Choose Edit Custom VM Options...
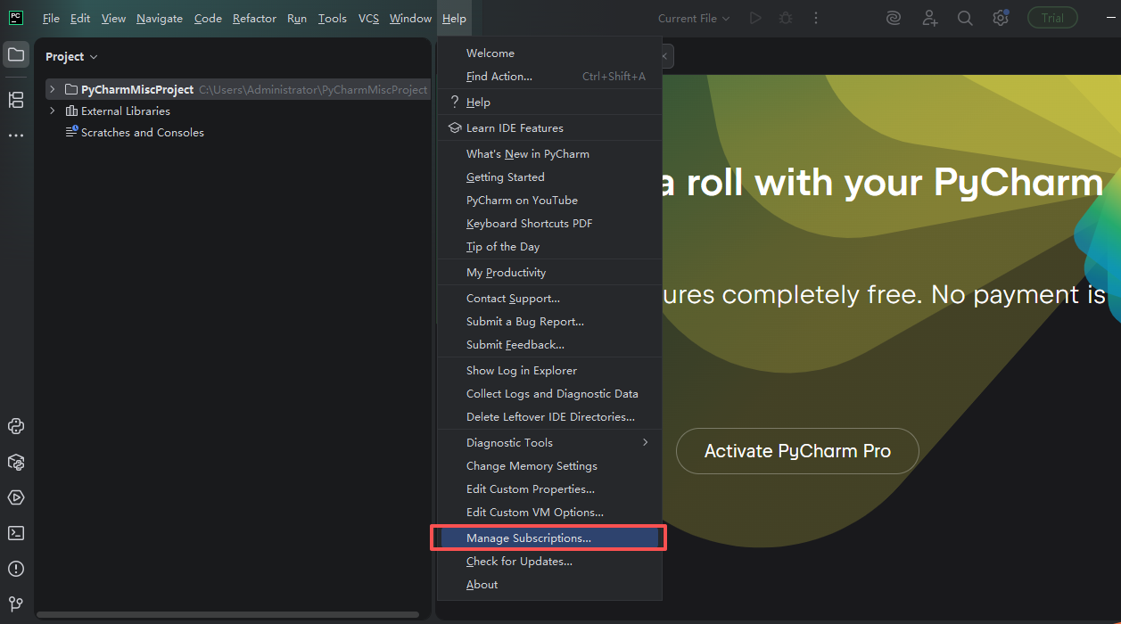The image size is (1121, 624). [x=549, y=513]
